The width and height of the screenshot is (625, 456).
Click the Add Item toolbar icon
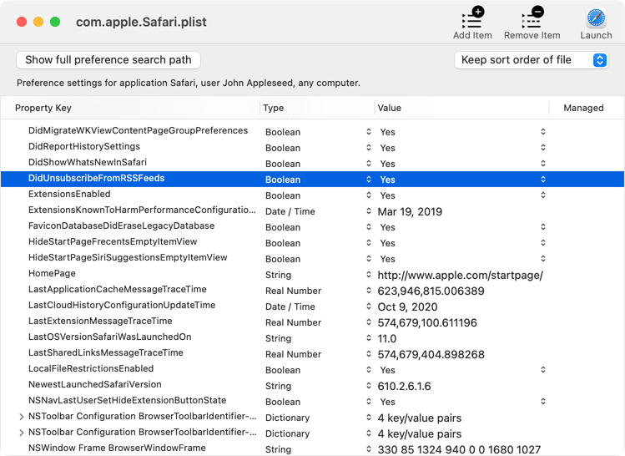[473, 18]
